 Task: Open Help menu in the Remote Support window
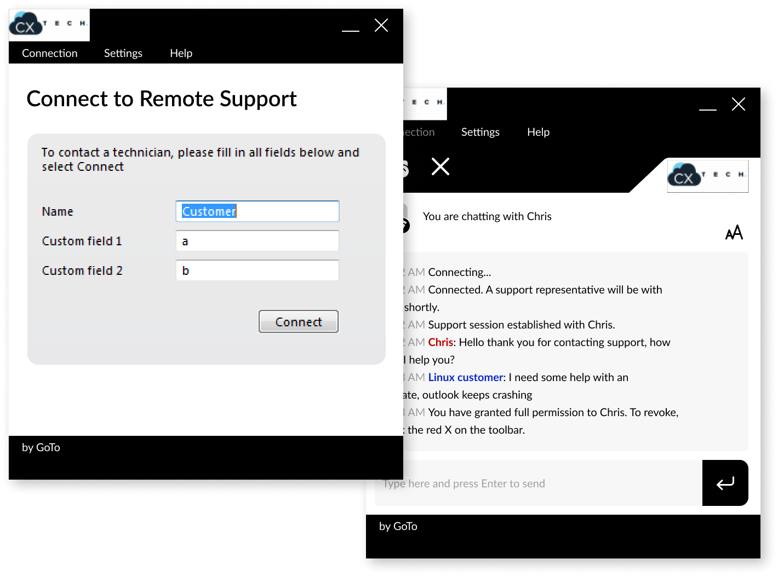click(181, 53)
